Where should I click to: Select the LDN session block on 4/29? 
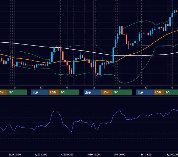click(54, 92)
